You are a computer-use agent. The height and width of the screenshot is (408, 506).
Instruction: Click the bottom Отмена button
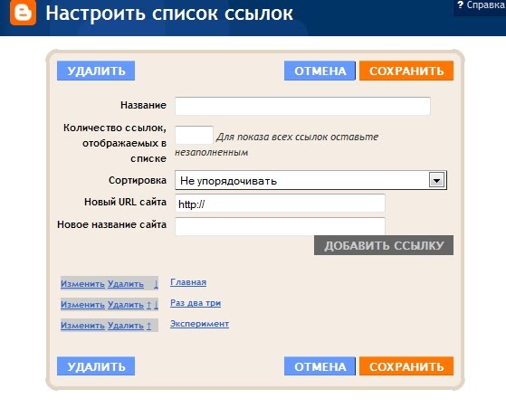(320, 366)
